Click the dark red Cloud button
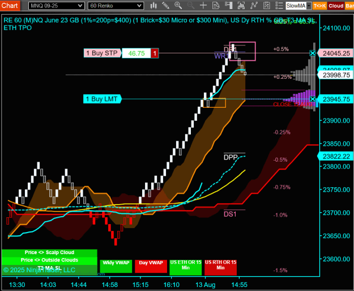The image size is (354, 291). click(x=336, y=6)
